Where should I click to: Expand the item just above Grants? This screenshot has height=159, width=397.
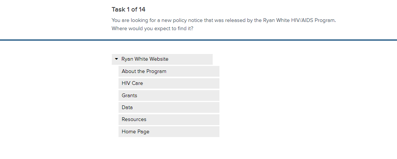(x=132, y=83)
